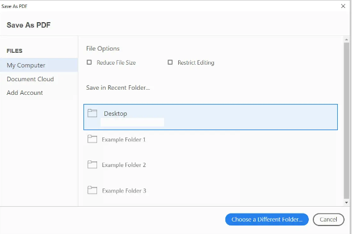The width and height of the screenshot is (352, 234).
Task: Enable the Reduce File Size checkbox
Action: 89,62
